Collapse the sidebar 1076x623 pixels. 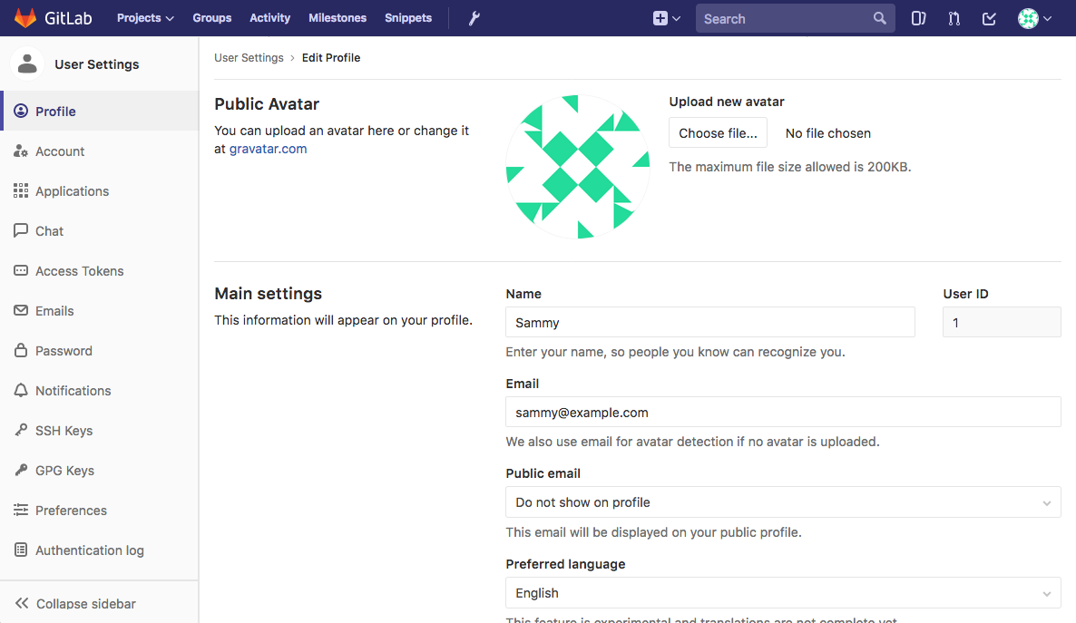[x=85, y=603]
